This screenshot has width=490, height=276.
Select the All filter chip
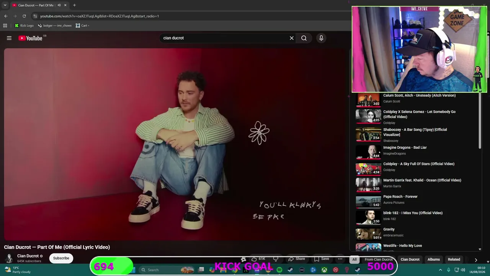coord(354,260)
